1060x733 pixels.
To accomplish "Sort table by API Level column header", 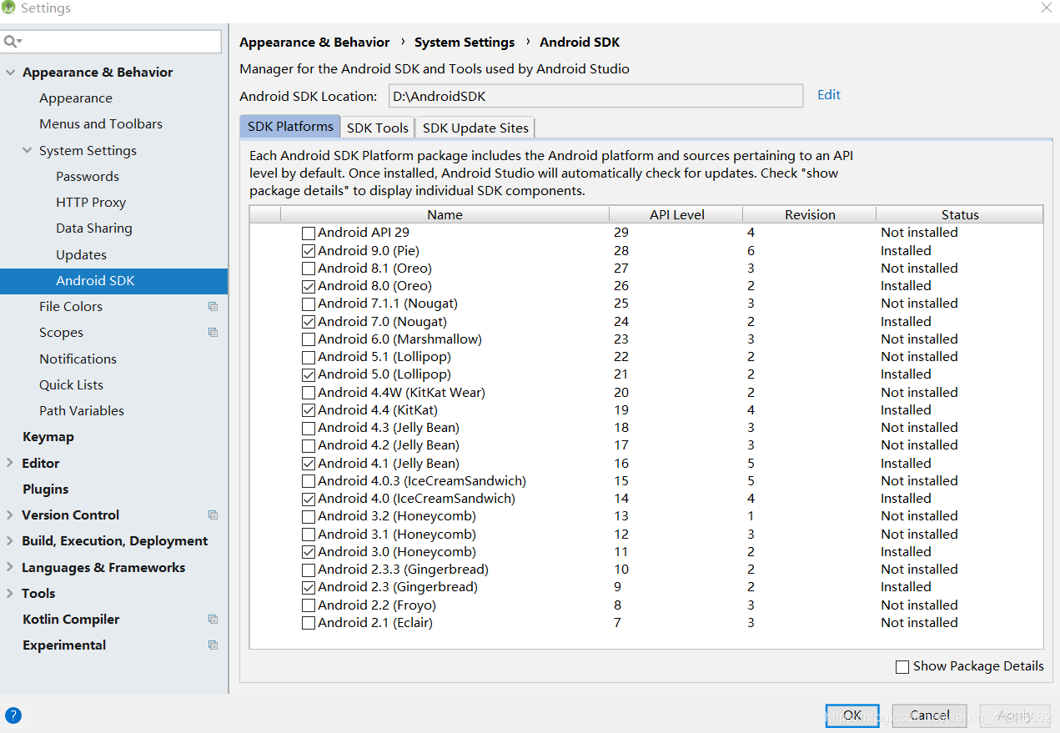I will click(676, 214).
